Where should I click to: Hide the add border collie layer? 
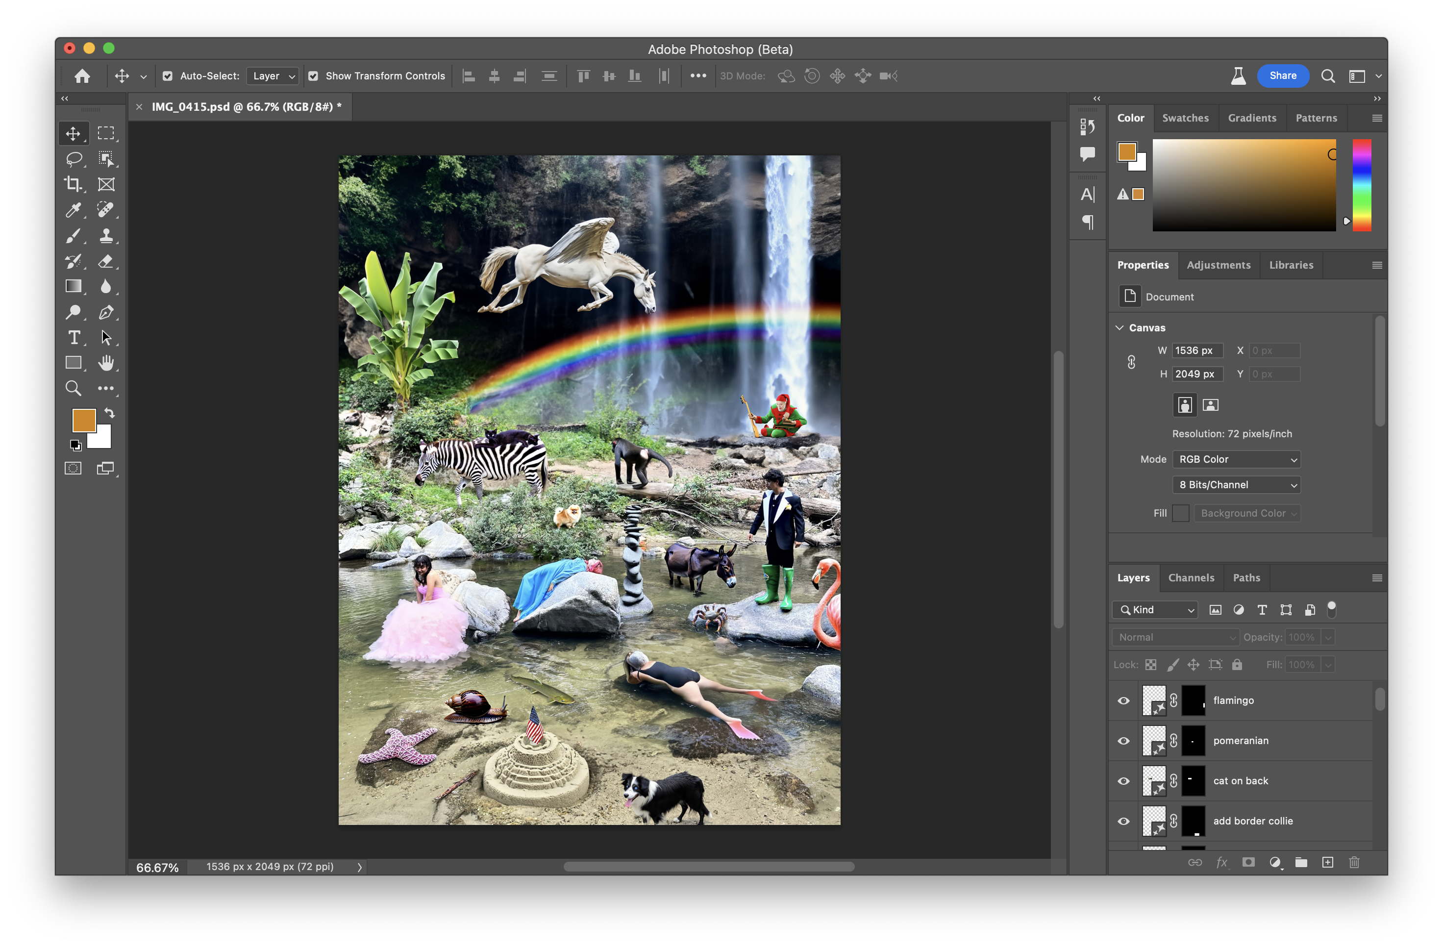[x=1123, y=821]
